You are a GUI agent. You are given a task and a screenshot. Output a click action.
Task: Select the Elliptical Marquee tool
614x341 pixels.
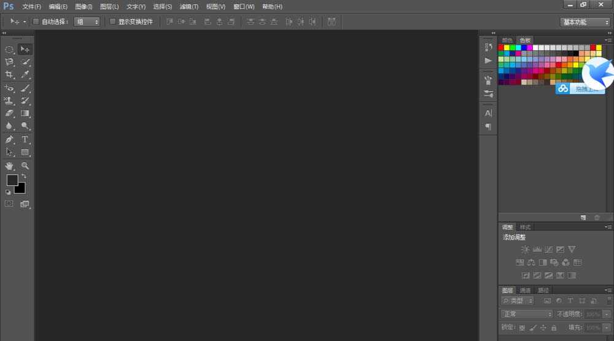(9, 49)
